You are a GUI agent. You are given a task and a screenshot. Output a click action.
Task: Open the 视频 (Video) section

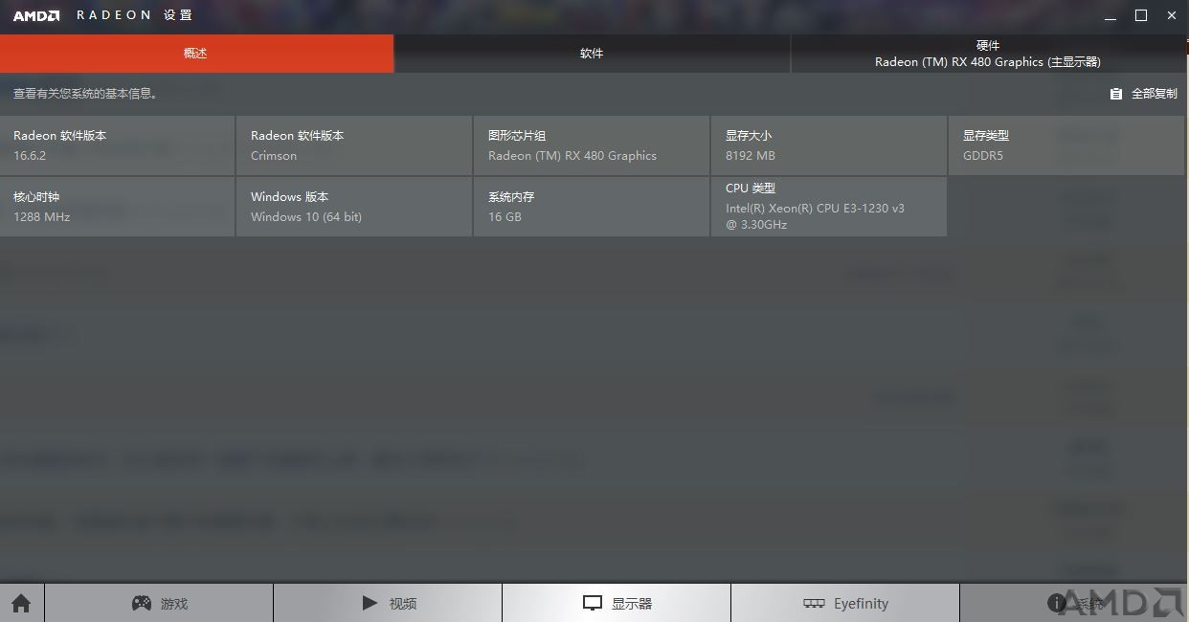coord(388,603)
